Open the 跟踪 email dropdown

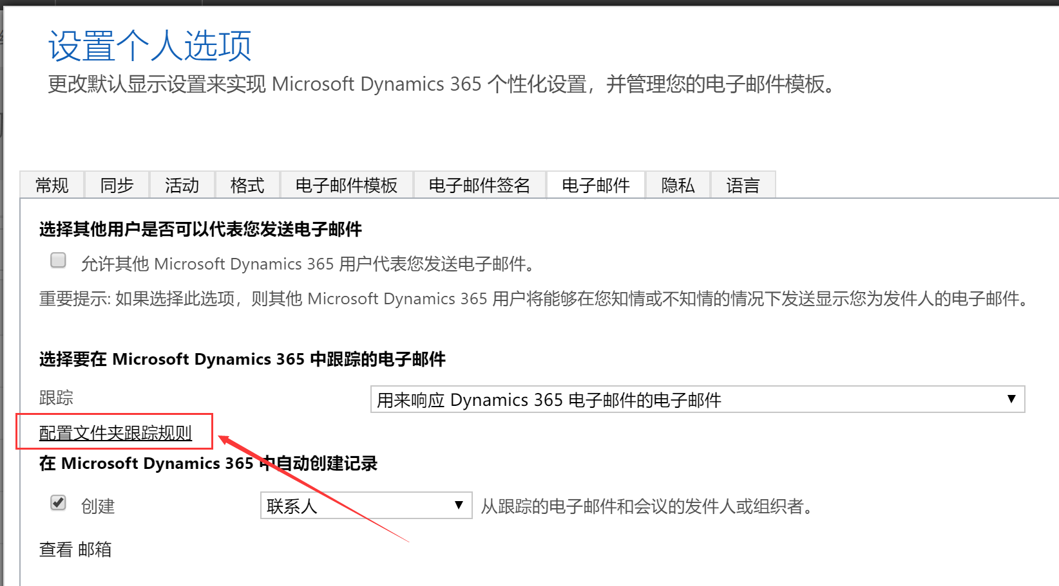point(698,399)
